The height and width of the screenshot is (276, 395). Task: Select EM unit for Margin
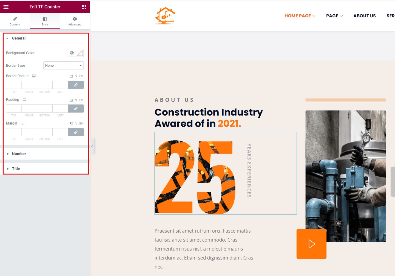pos(81,124)
